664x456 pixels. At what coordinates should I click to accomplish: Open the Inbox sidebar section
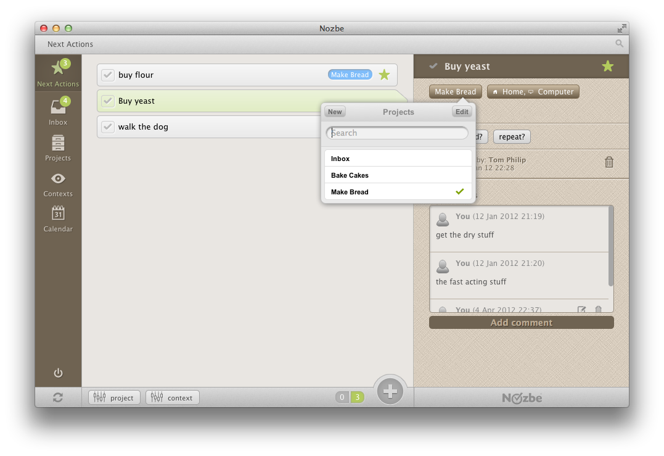pos(58,111)
